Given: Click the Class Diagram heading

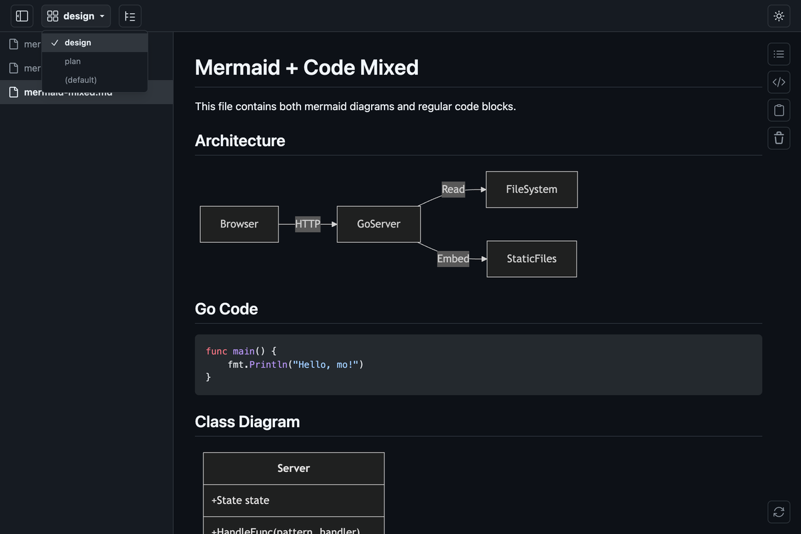Looking at the screenshot, I should pyautogui.click(x=248, y=422).
